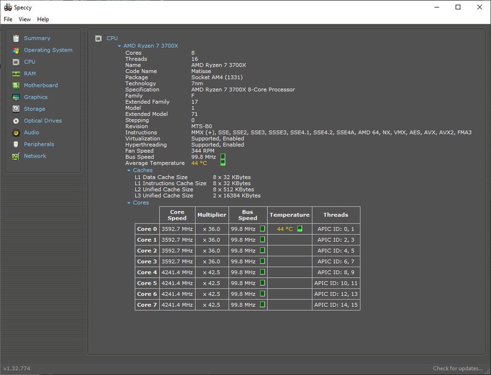The width and height of the screenshot is (491, 375).
Task: Click the Socket AM4 (1331) package value
Action: (217, 77)
